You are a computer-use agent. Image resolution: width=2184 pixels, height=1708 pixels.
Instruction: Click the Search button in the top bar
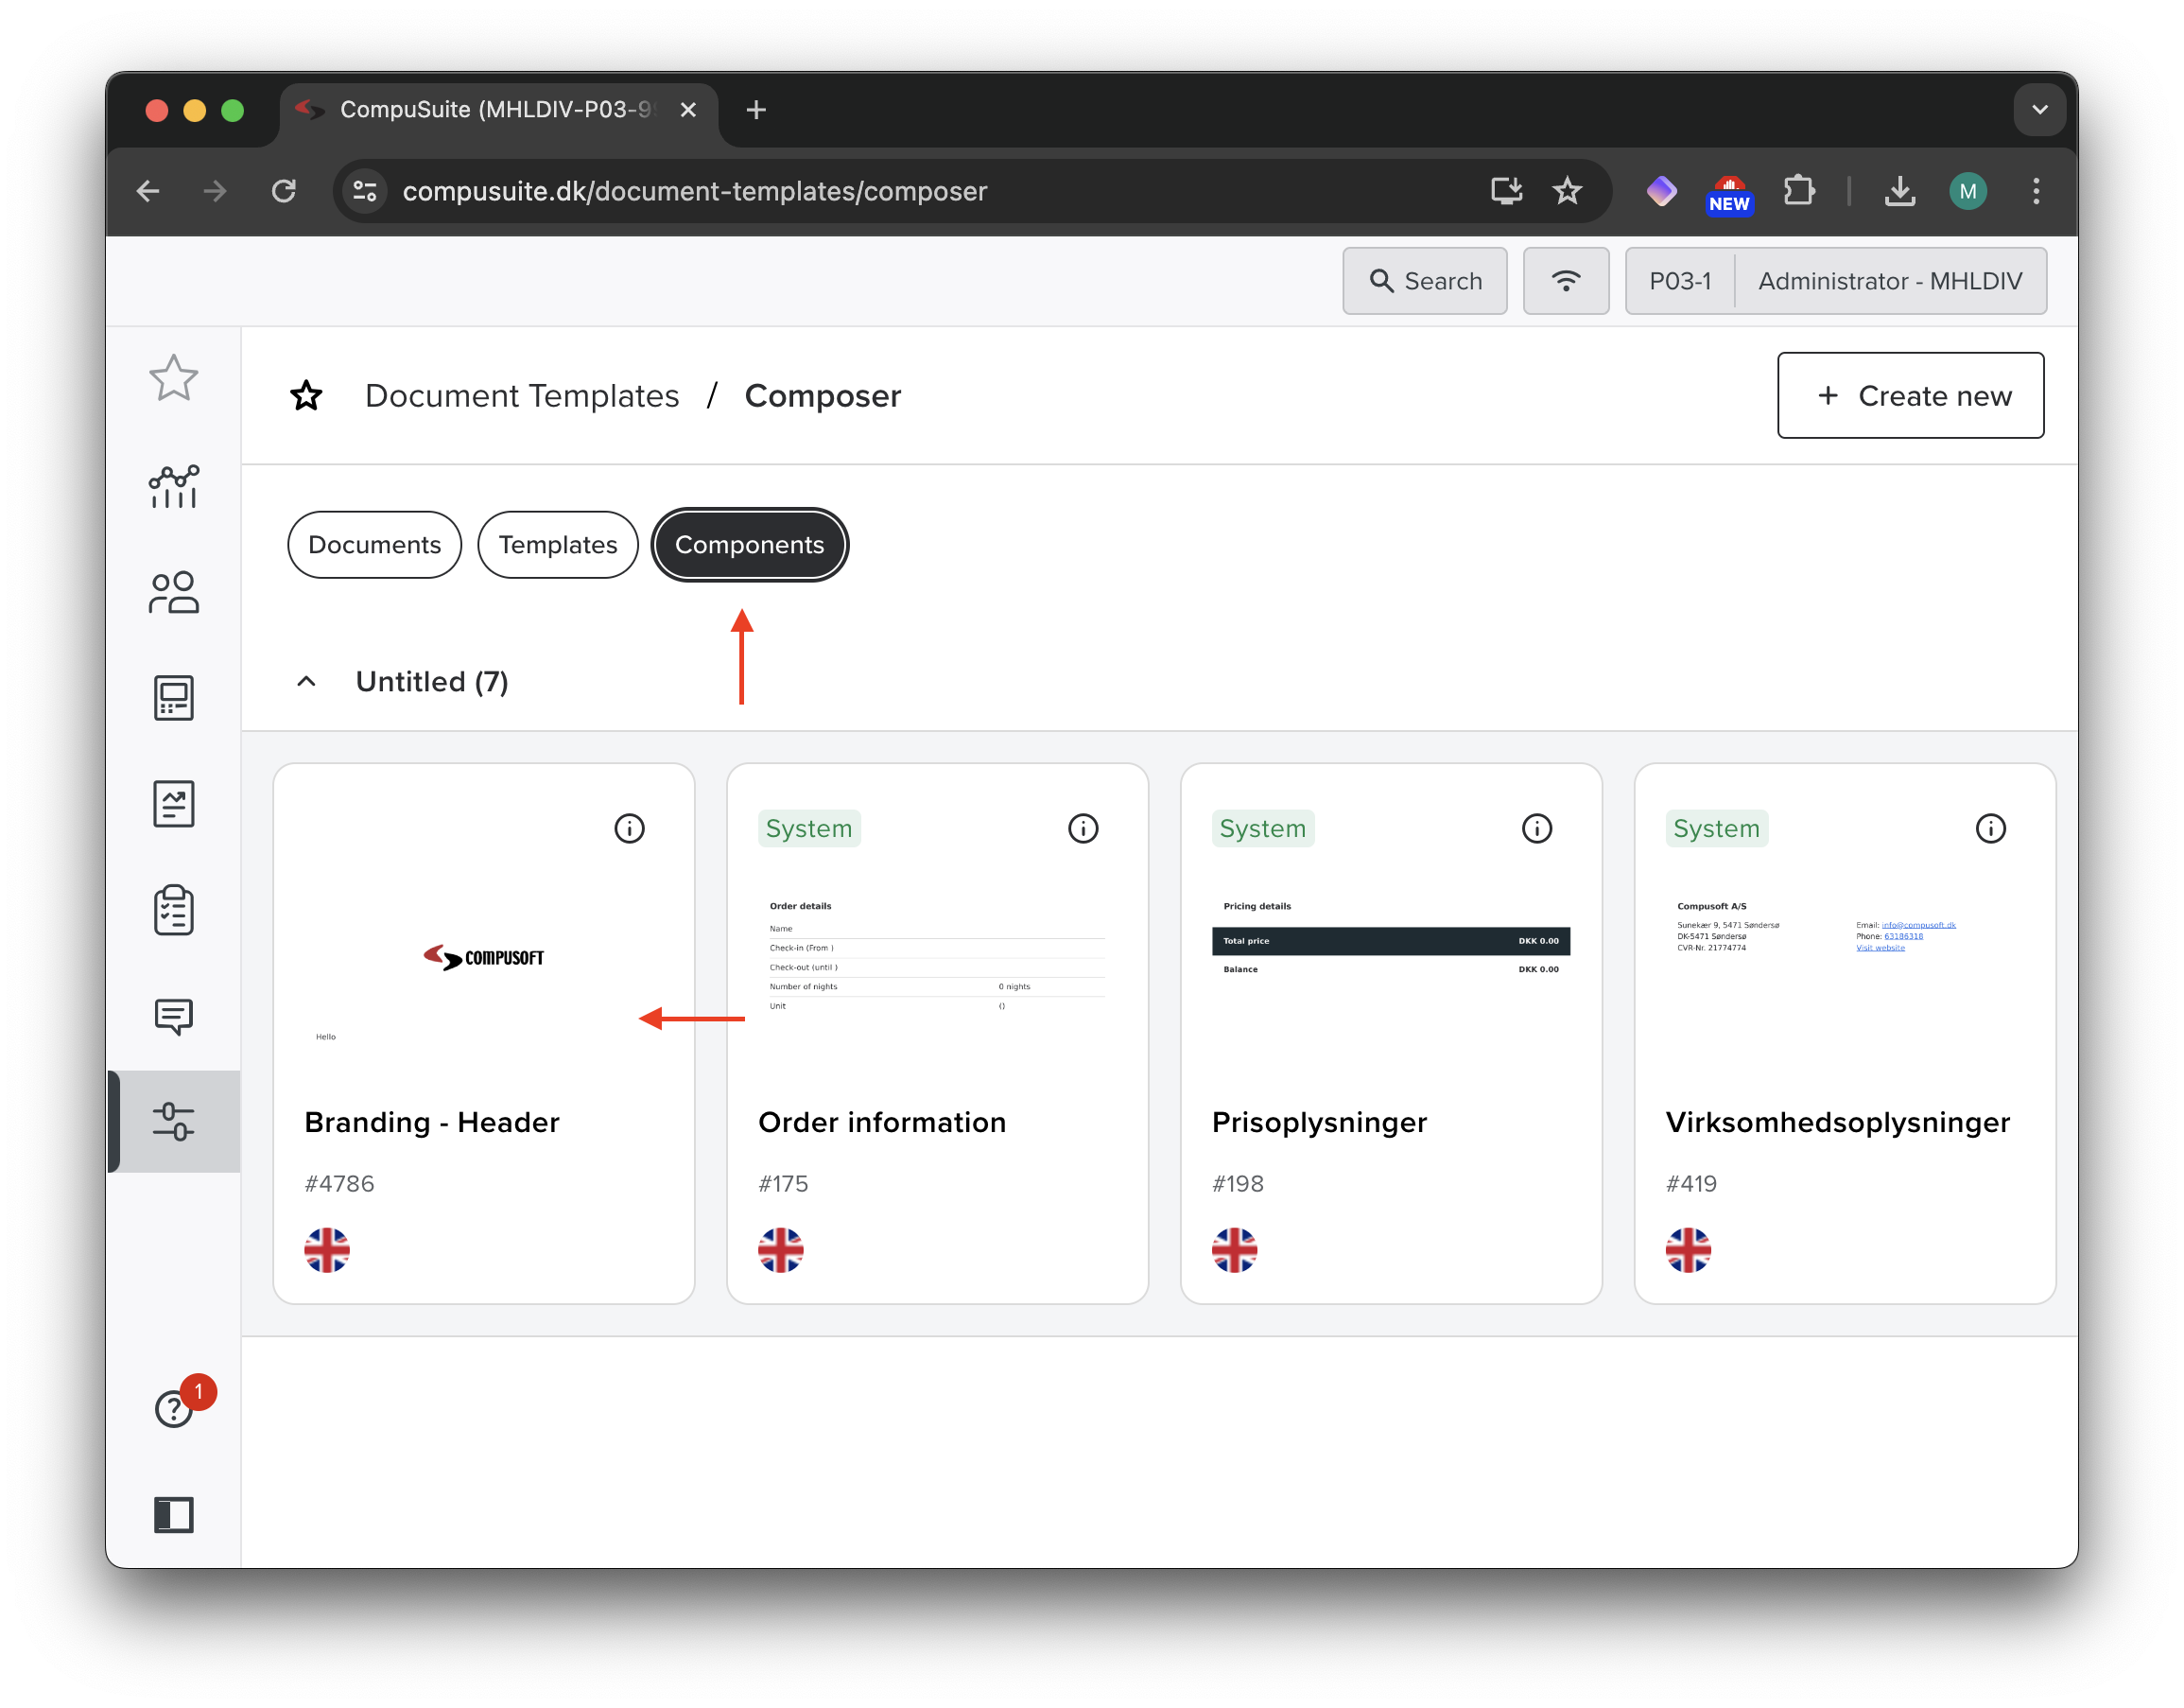(x=1424, y=281)
